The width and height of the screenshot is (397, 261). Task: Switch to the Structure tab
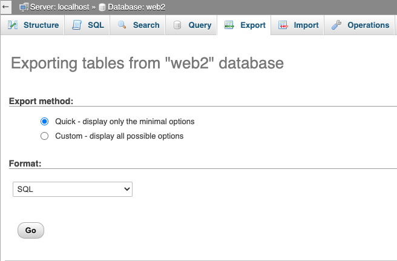click(x=41, y=25)
